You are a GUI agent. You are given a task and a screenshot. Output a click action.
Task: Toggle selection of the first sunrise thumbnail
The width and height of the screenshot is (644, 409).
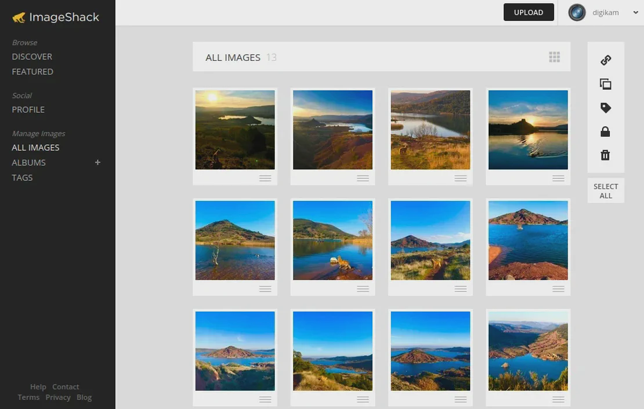point(235,129)
